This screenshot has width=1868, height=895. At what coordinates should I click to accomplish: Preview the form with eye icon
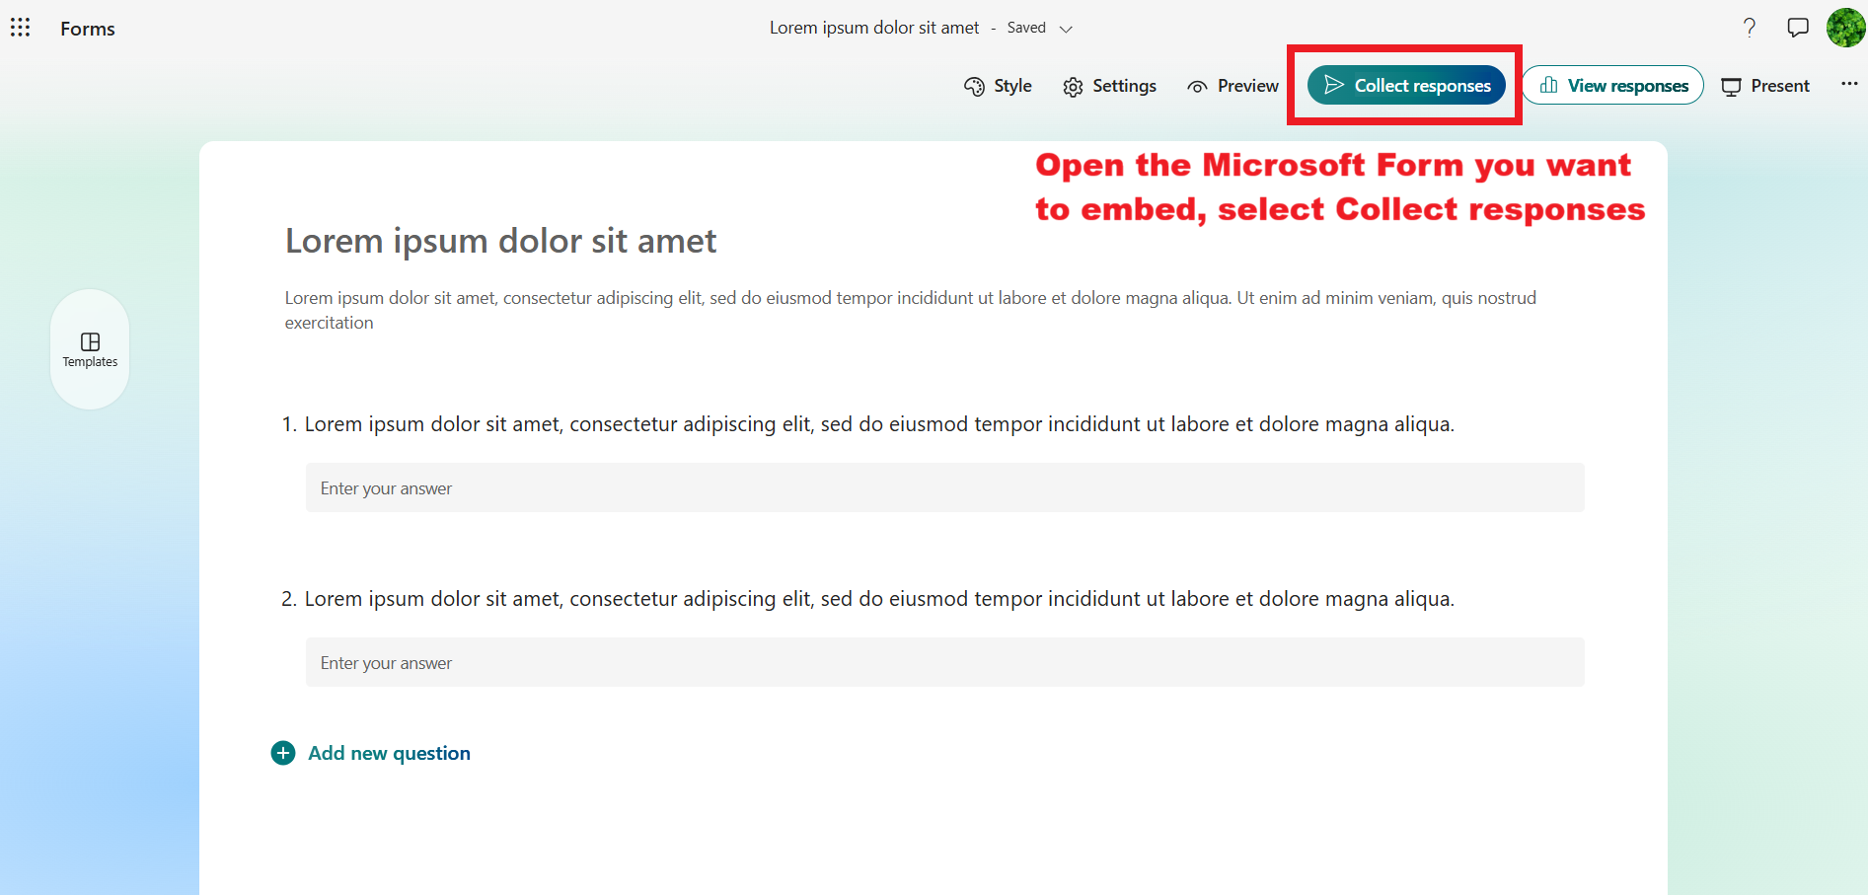(x=1233, y=86)
